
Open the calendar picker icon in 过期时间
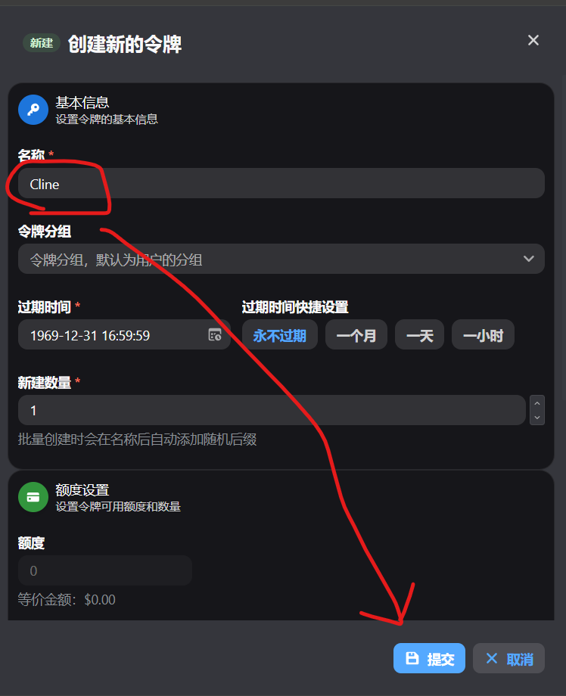click(x=215, y=334)
